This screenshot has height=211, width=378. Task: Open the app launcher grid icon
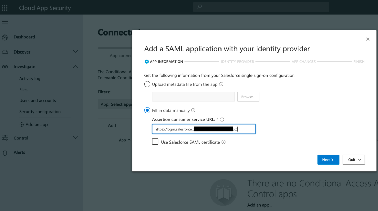(5, 8)
